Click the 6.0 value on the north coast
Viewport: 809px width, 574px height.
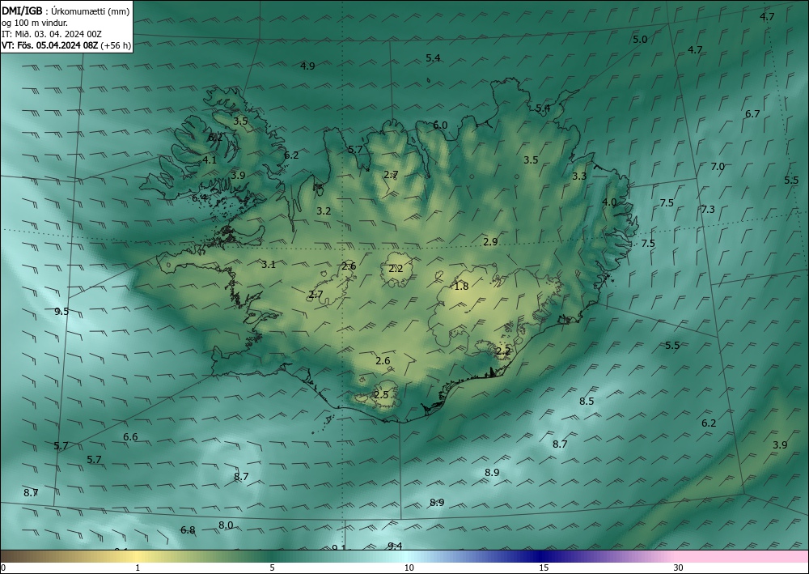point(440,125)
